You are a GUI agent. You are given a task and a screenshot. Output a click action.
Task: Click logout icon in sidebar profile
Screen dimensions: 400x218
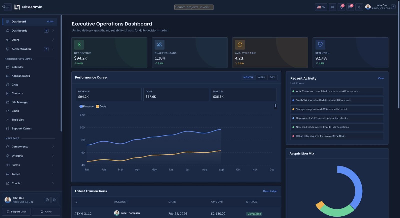(x=55, y=200)
